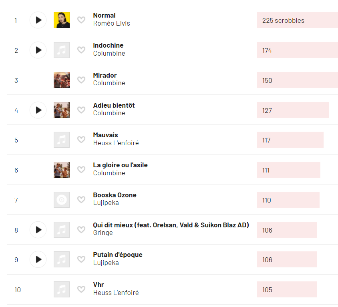Love the track Normal with heart icon
This screenshot has width=338, height=307.
(x=81, y=20)
